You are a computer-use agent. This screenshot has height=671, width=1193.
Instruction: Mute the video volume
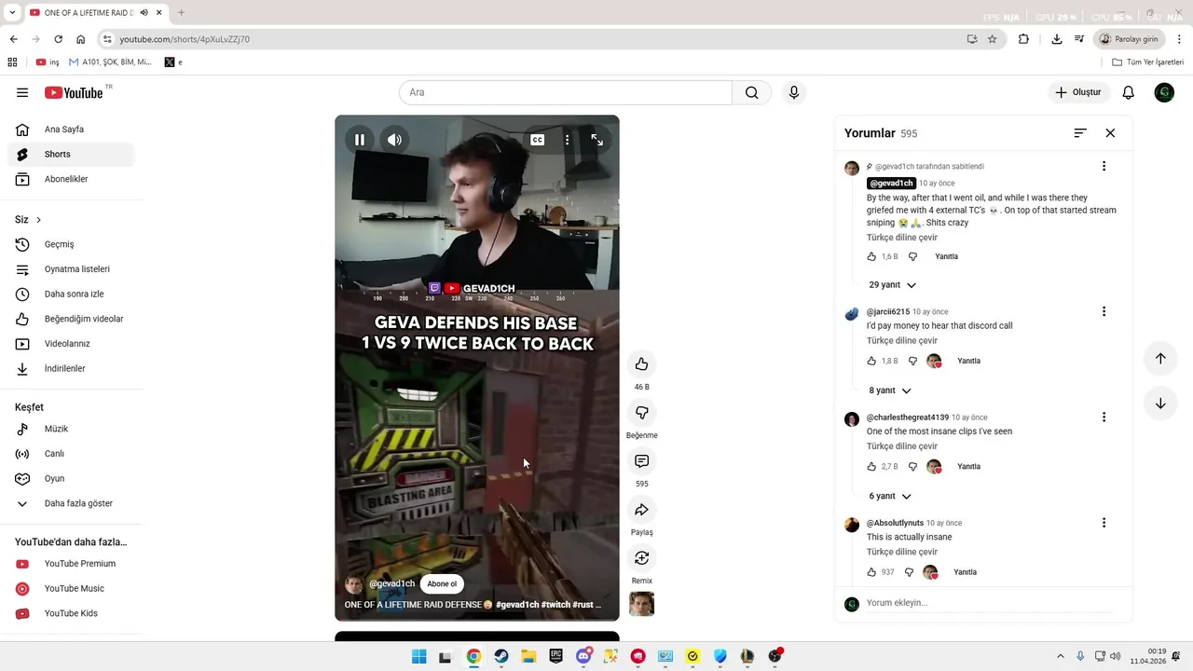395,140
